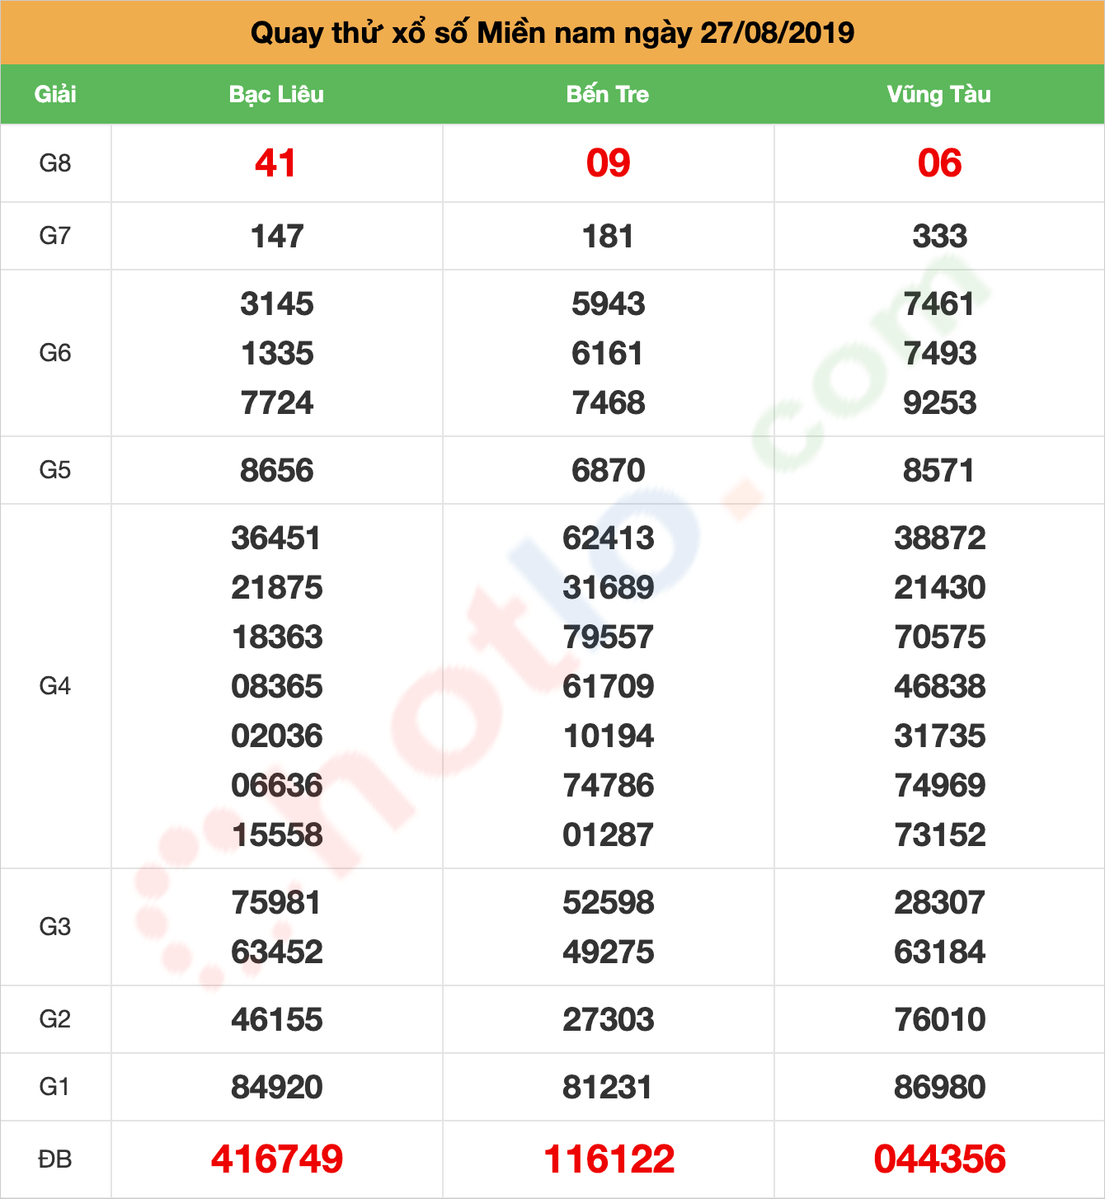Click G1 number 84920
Viewport: 1105px width, 1199px height.
(x=277, y=1088)
